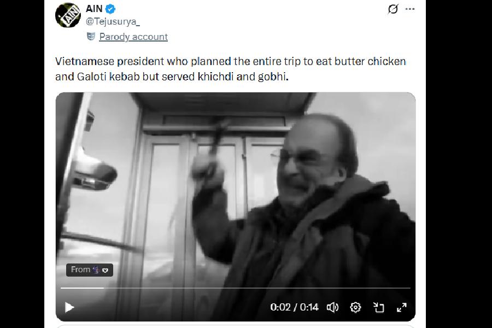The image size is (492, 328).
Task: Seek to the unplayed part of video timeline
Action: click(257, 288)
